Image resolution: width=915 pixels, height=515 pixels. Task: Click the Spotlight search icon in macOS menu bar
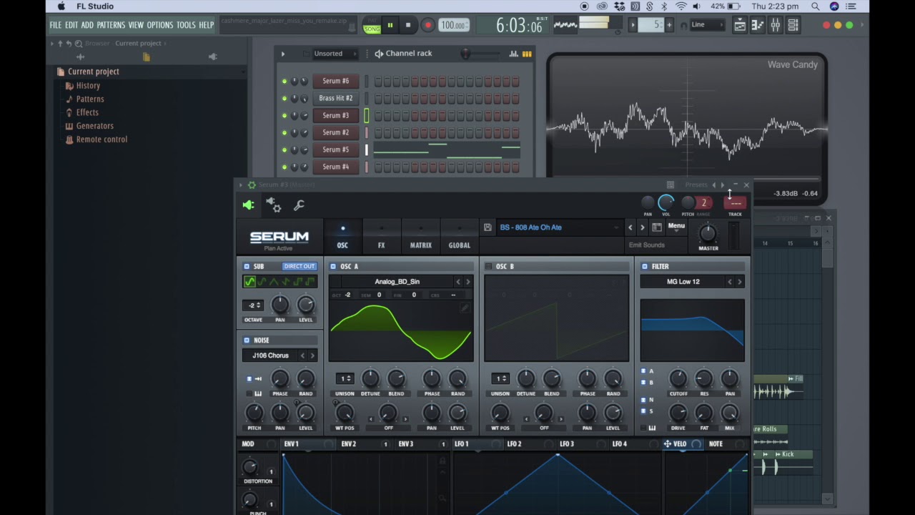[x=816, y=6]
